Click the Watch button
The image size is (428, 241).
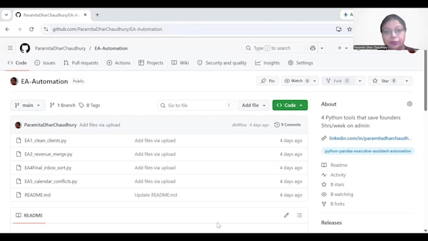[296, 81]
